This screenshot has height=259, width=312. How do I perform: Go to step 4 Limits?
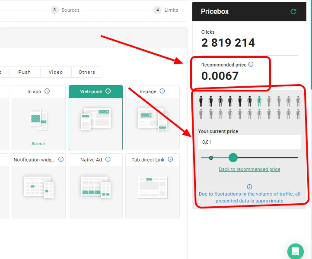click(x=166, y=10)
